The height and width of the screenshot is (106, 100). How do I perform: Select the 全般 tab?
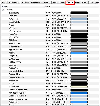[4, 3]
